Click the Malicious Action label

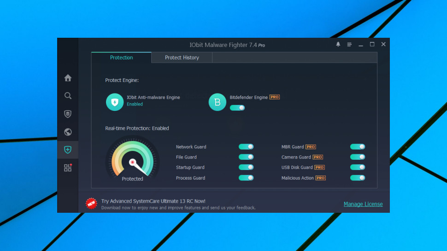point(298,178)
